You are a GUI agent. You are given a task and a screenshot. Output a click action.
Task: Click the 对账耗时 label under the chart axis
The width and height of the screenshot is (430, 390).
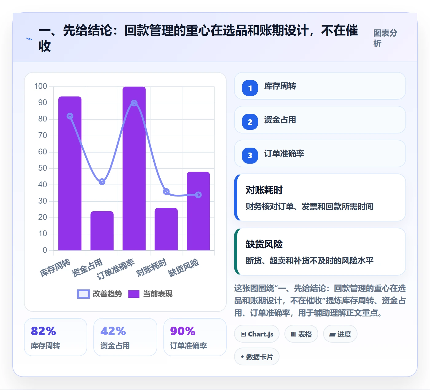coord(151,267)
